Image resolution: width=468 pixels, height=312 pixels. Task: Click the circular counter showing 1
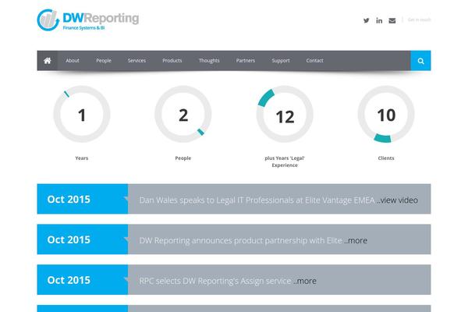82,114
